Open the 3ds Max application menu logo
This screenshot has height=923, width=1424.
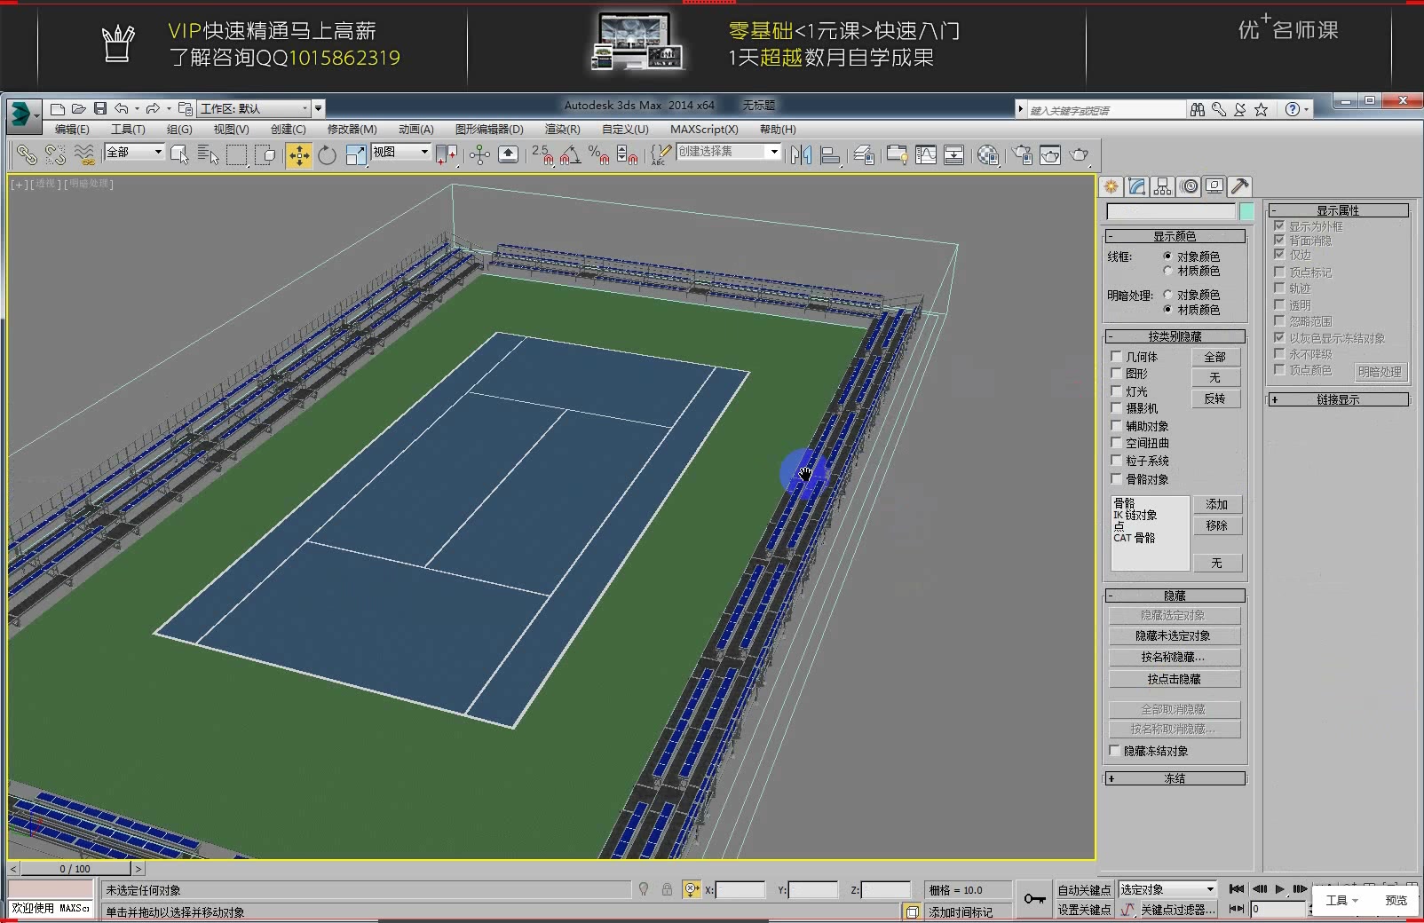click(x=23, y=114)
